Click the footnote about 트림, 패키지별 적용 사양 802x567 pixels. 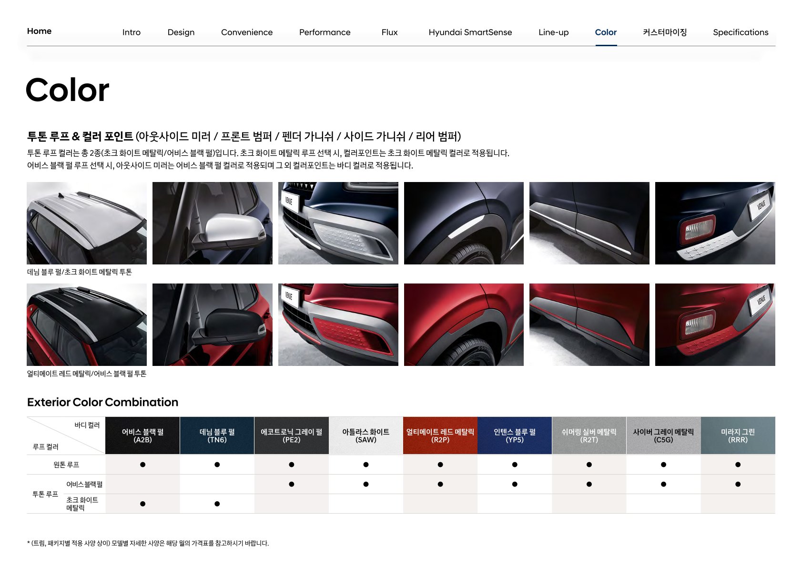click(x=148, y=543)
